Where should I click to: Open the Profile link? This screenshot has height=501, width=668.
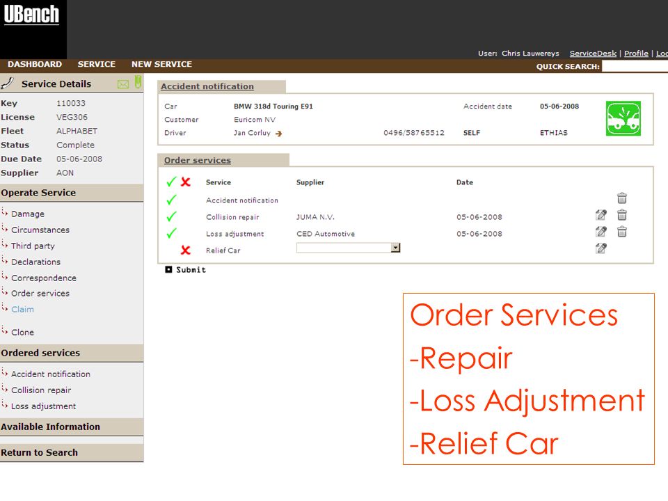coord(636,54)
